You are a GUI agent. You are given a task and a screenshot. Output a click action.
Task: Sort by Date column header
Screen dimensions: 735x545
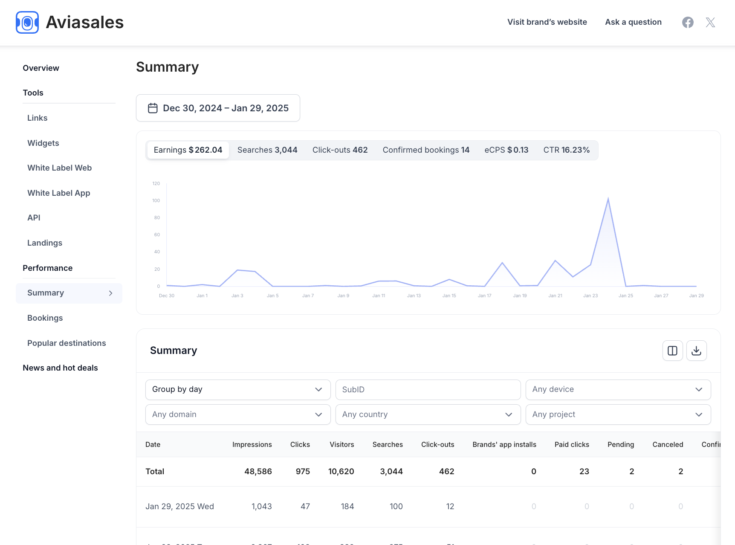[153, 444]
